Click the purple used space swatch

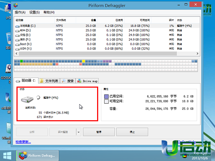pos(106,96)
